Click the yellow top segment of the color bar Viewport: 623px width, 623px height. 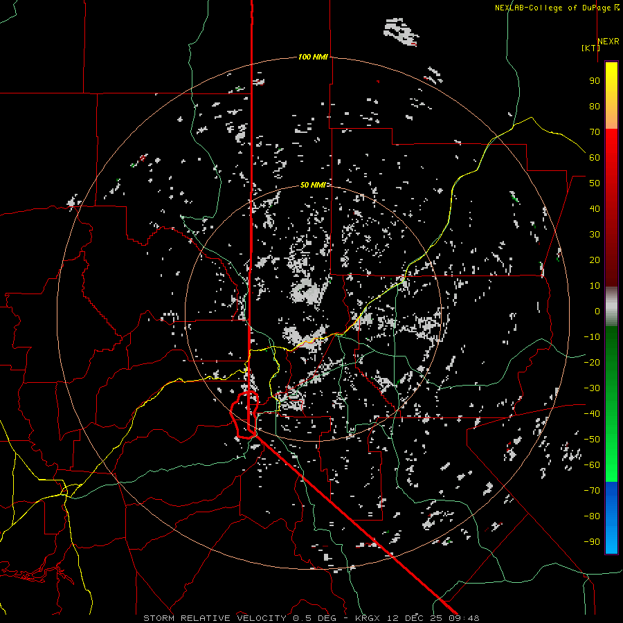611,96
